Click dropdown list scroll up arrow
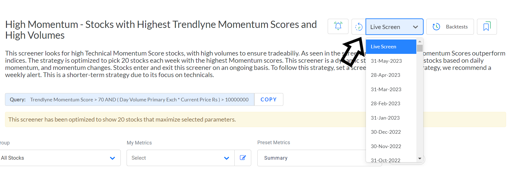This screenshot has width=513, height=179. point(420,41)
